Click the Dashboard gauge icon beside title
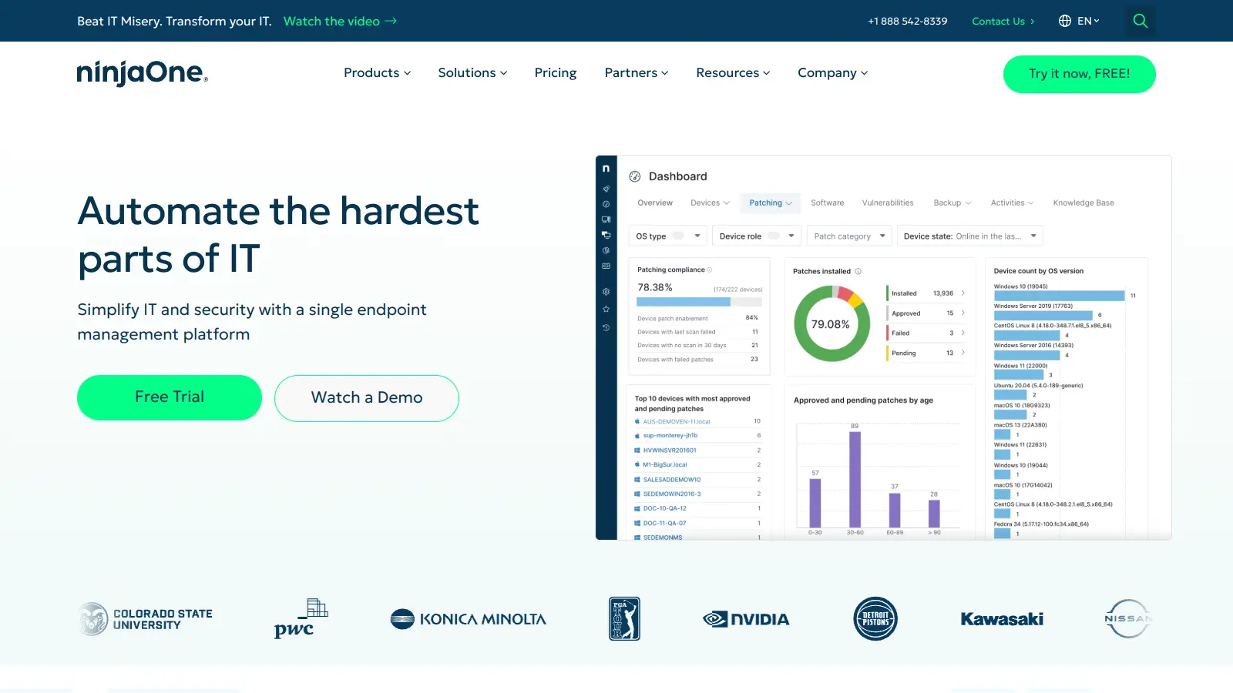This screenshot has width=1233, height=693. [x=635, y=176]
